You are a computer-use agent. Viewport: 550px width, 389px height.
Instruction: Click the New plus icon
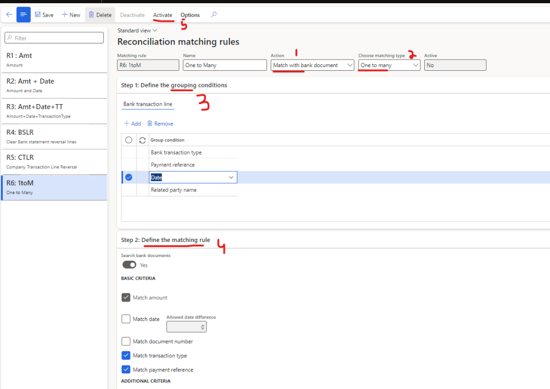click(x=65, y=14)
